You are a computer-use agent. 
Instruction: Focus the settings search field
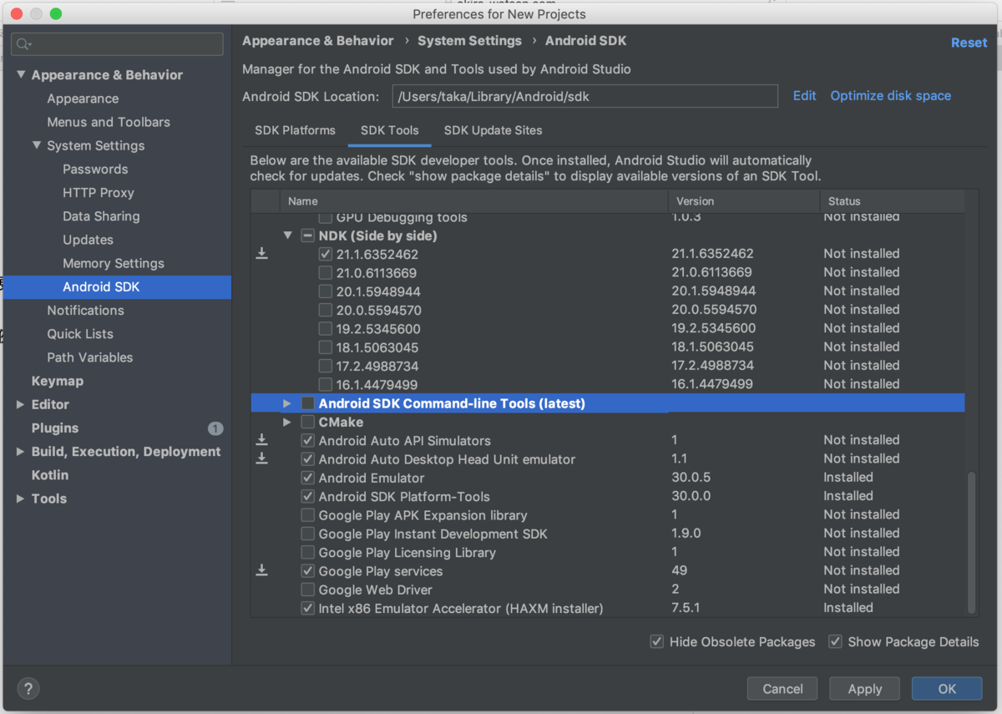(x=117, y=44)
